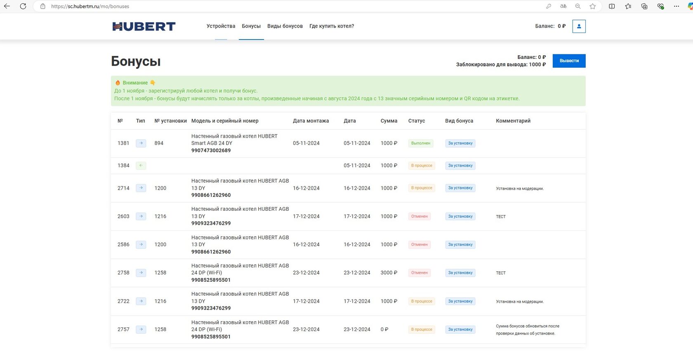Click the Вид бонуса column header

tap(459, 121)
